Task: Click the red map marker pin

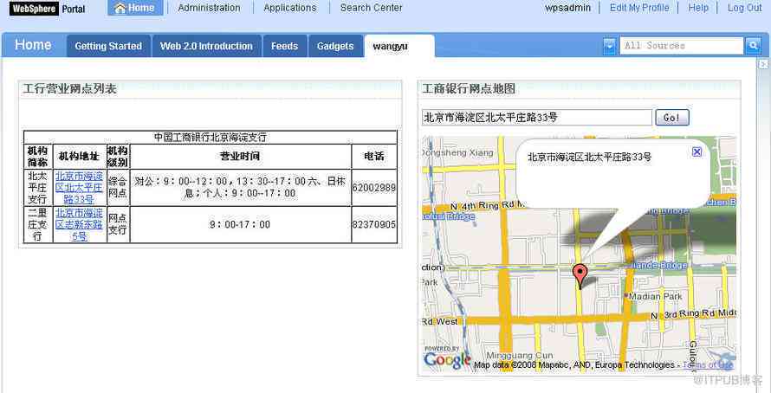Action: (x=580, y=276)
